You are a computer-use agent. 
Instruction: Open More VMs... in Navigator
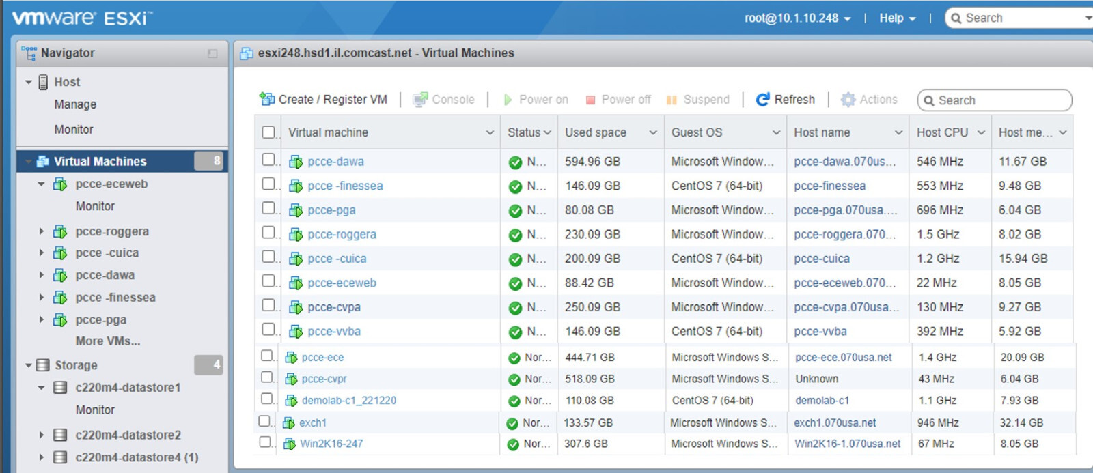point(108,341)
